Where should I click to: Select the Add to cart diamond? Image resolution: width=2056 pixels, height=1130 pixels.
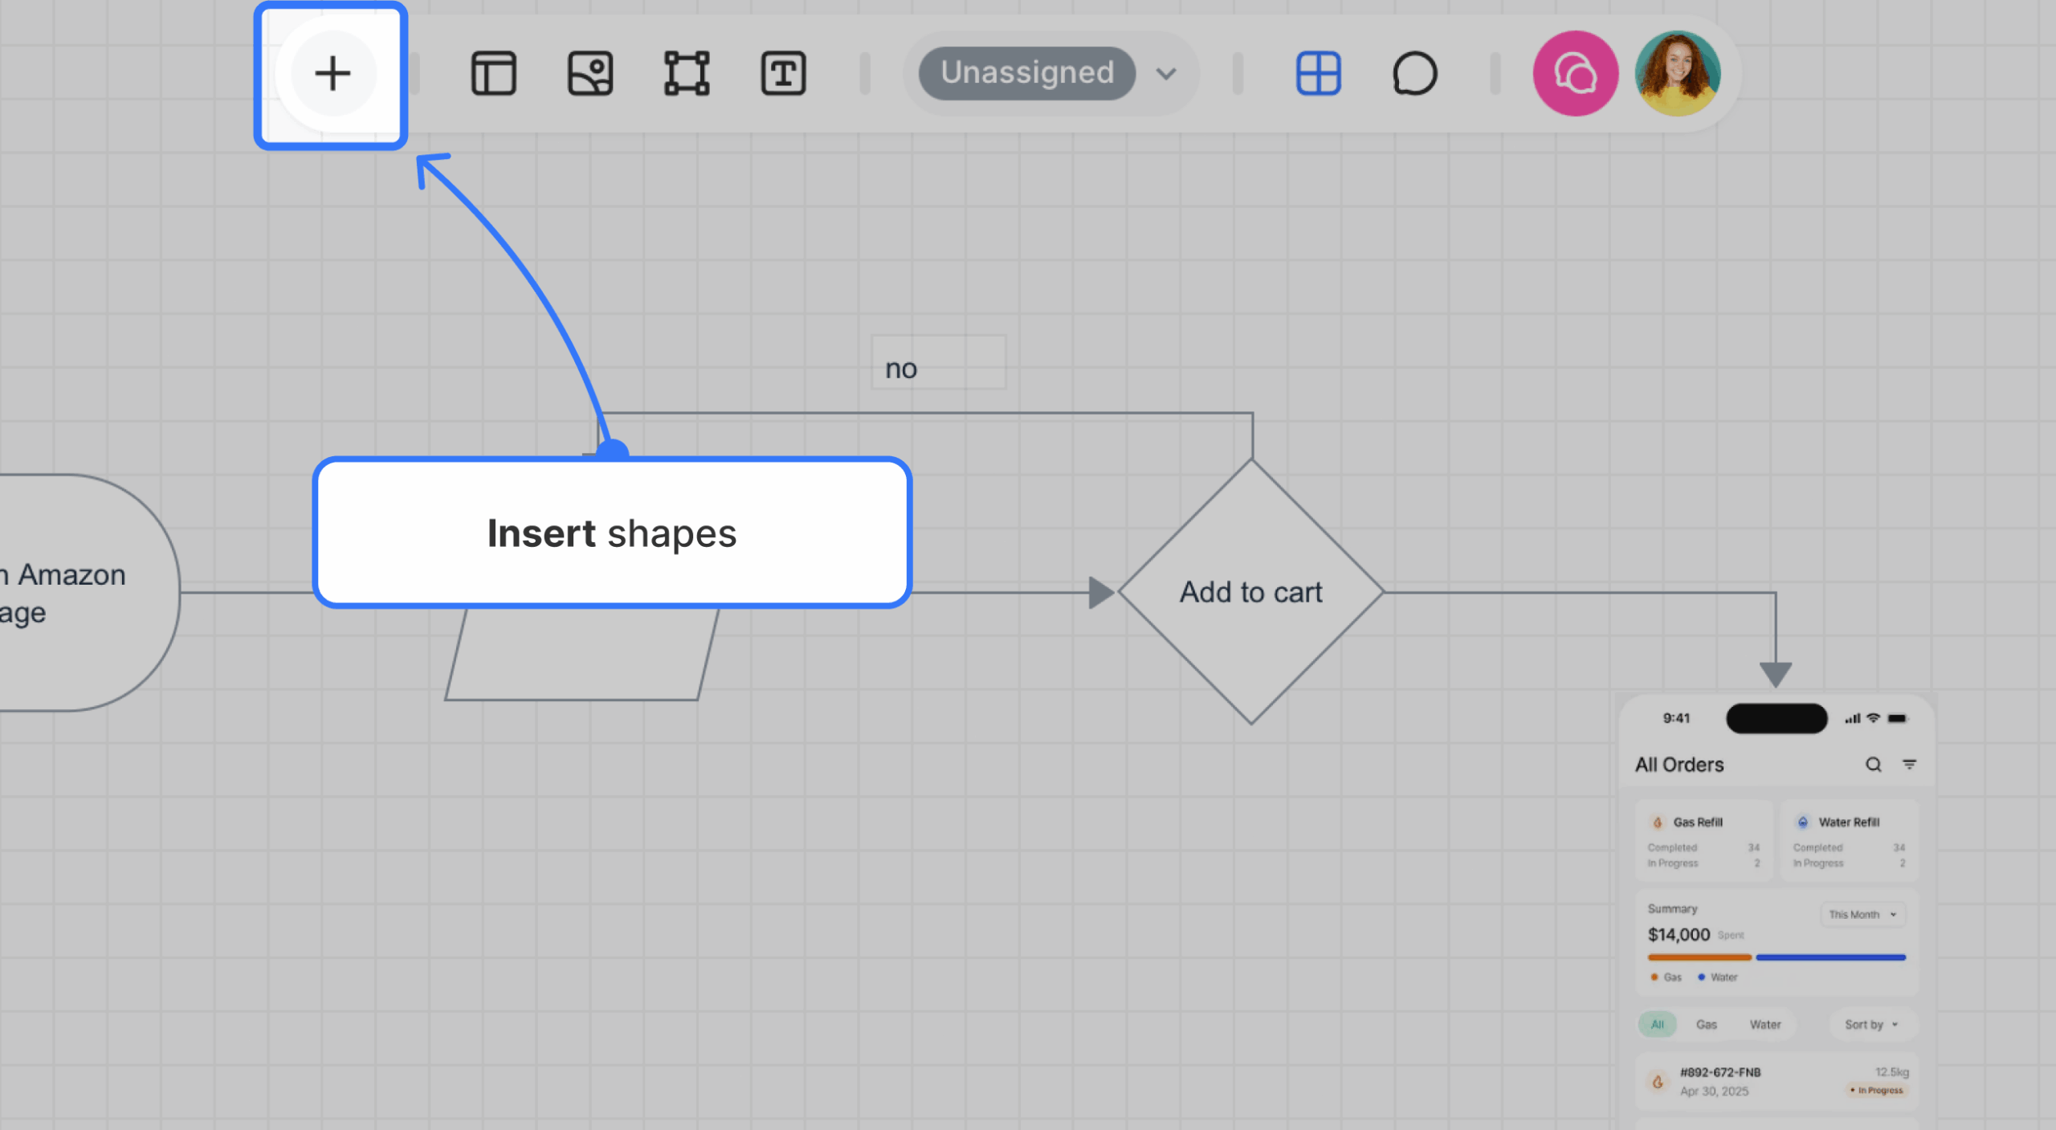(1250, 592)
